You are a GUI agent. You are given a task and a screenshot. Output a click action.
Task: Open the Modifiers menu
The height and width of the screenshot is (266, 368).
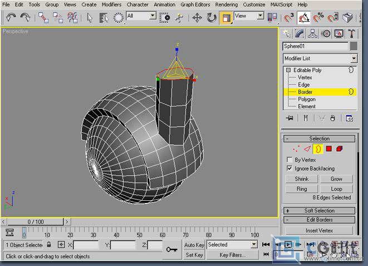111,4
